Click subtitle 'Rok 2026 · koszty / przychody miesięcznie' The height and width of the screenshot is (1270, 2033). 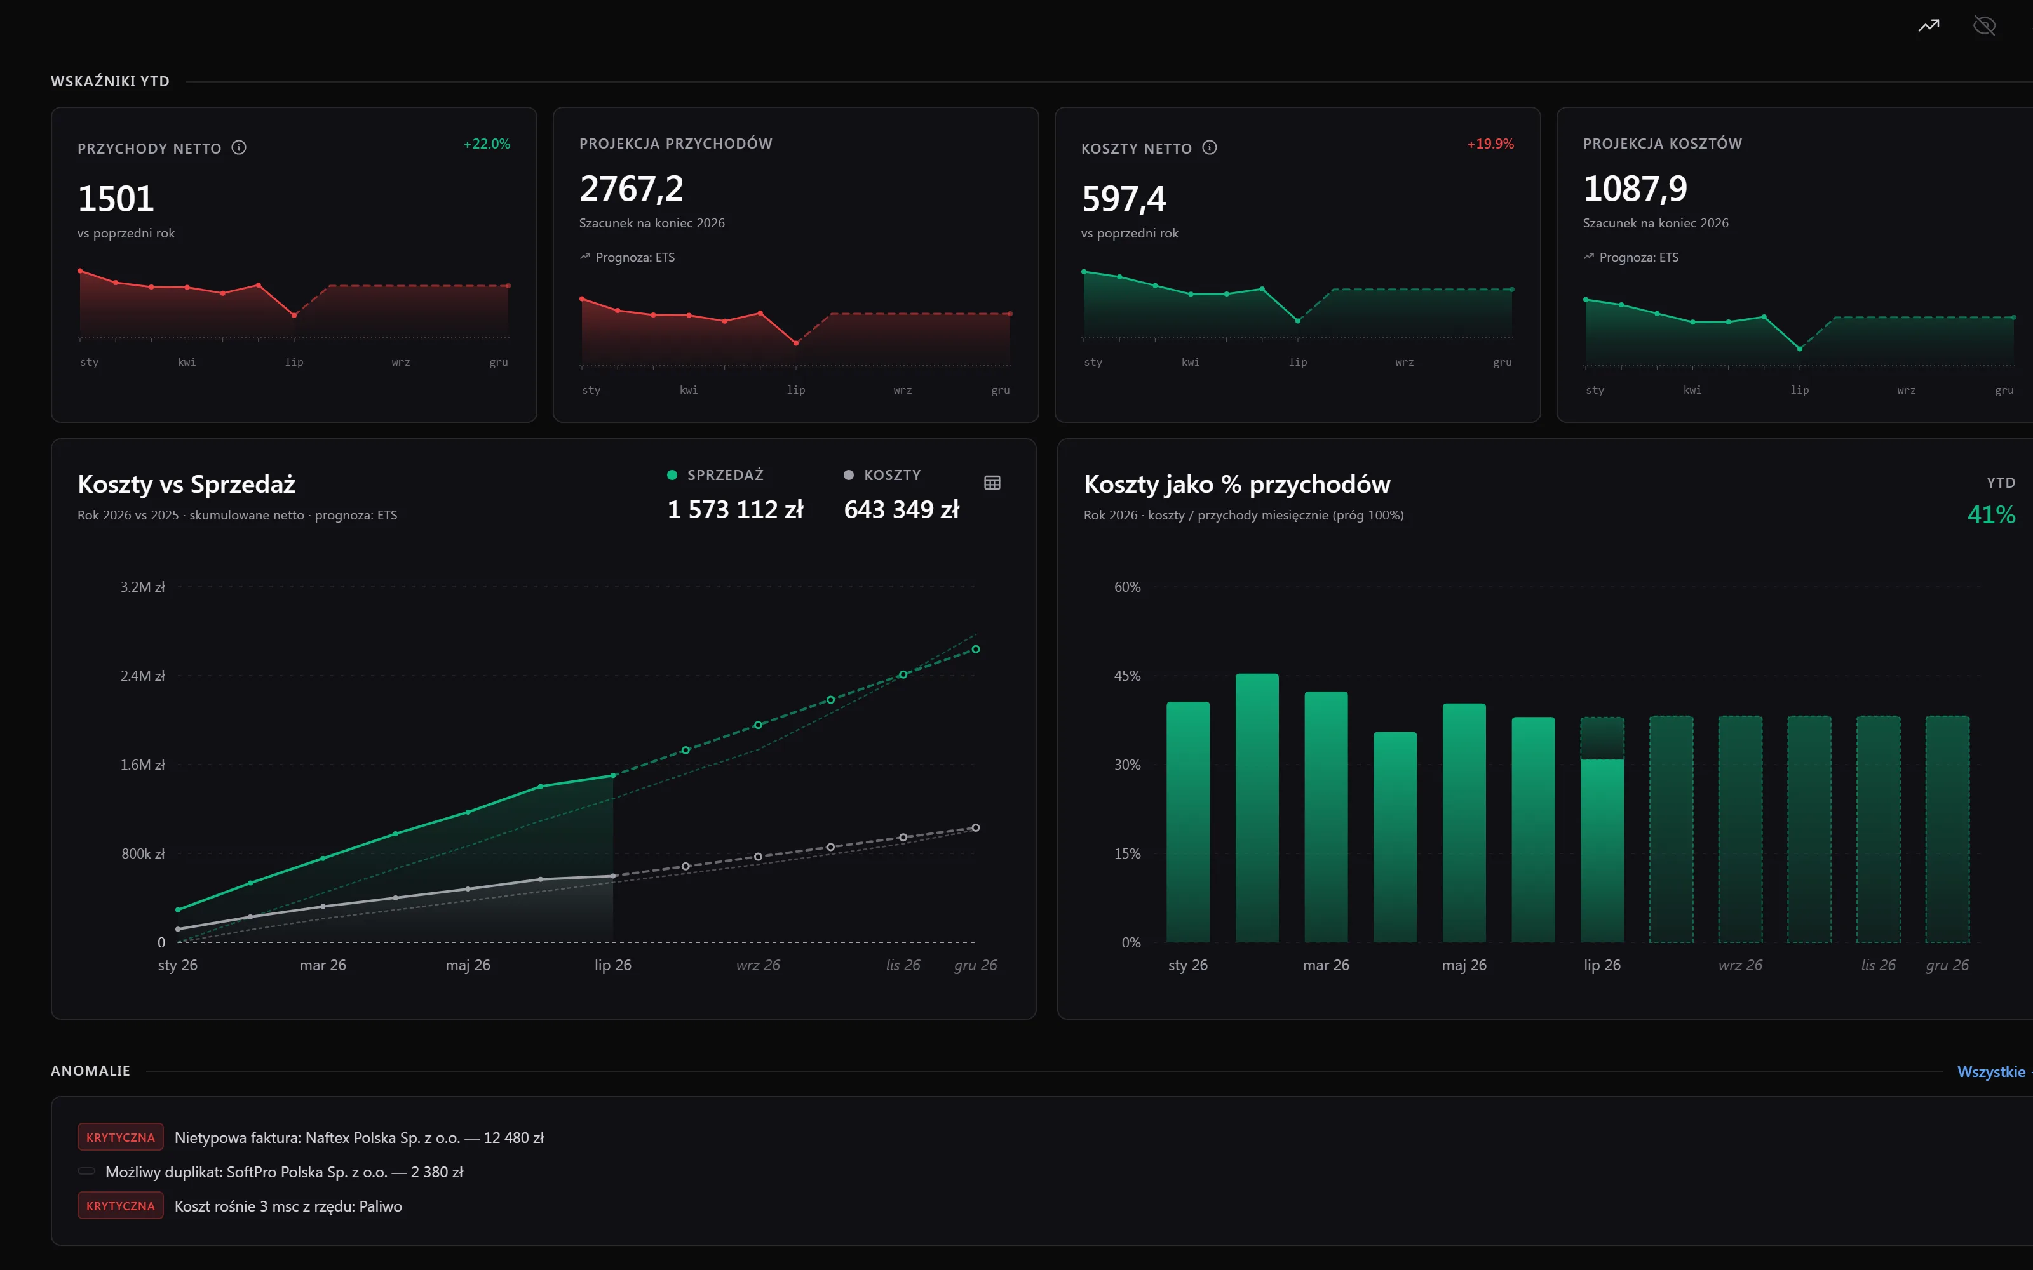click(1206, 516)
